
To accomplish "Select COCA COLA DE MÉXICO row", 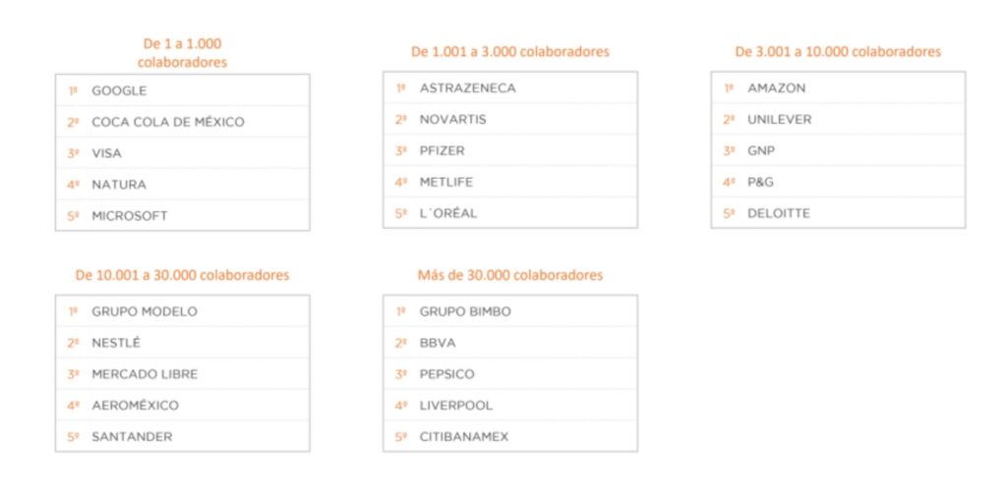I will tap(167, 122).
